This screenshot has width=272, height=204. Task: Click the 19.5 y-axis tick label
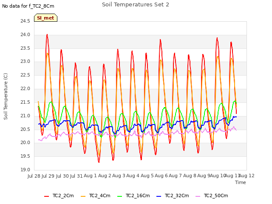(x=25, y=156)
